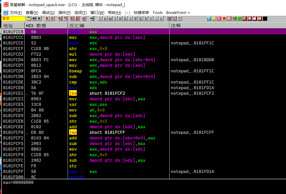Click the Go to address arrow icon
This screenshot has width=286, height=194.
pos(92,19)
